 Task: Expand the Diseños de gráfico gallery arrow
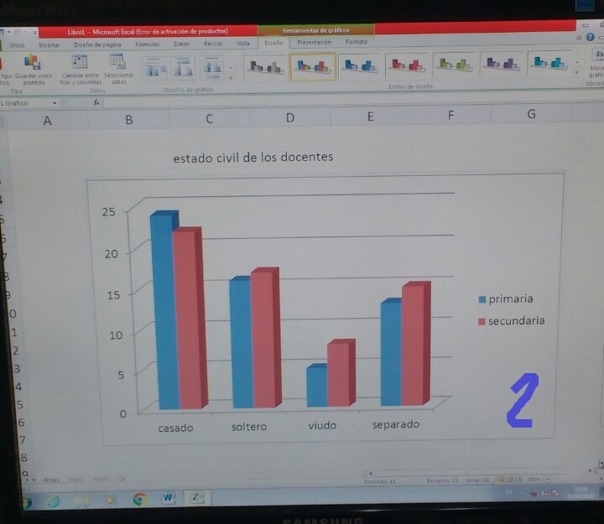click(x=231, y=77)
